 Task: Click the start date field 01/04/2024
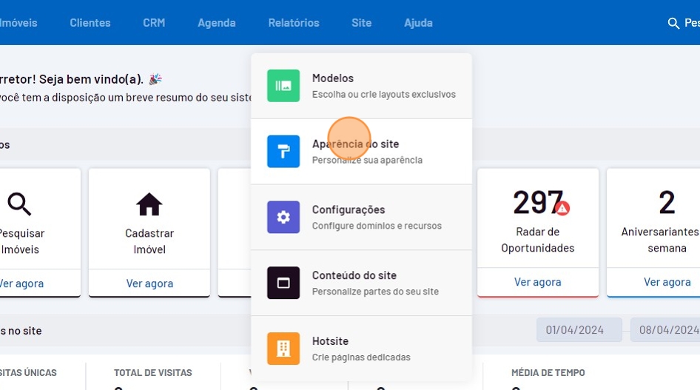click(579, 330)
